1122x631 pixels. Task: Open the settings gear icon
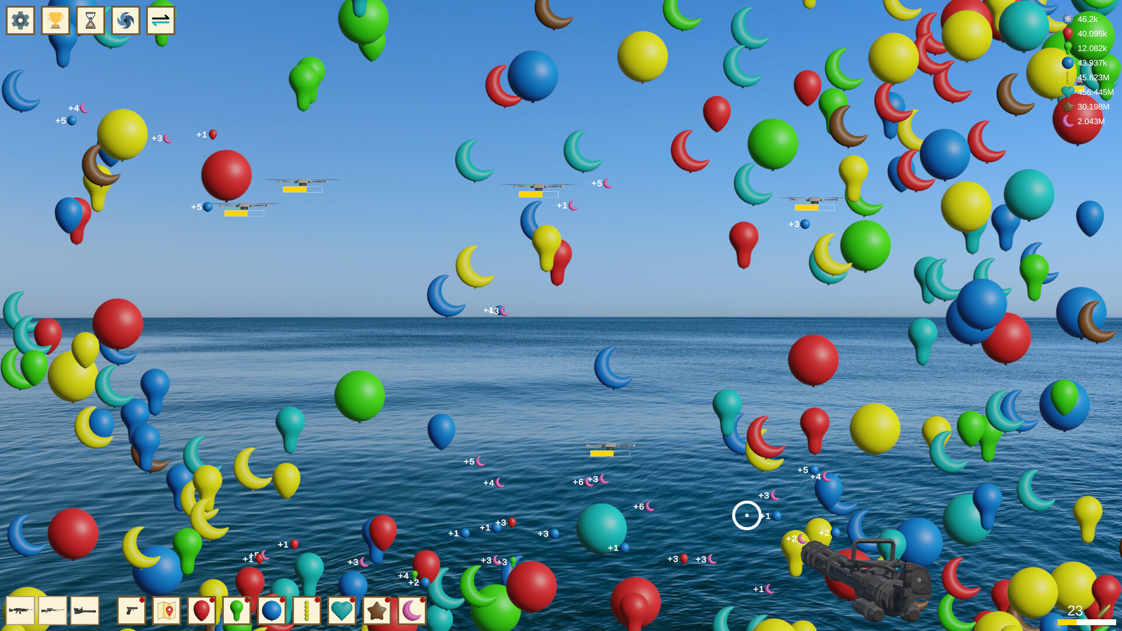20,20
